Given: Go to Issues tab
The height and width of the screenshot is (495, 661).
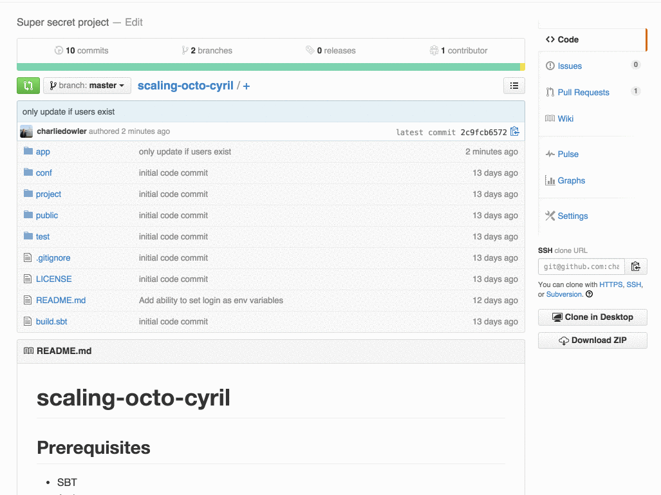Looking at the screenshot, I should pos(570,66).
